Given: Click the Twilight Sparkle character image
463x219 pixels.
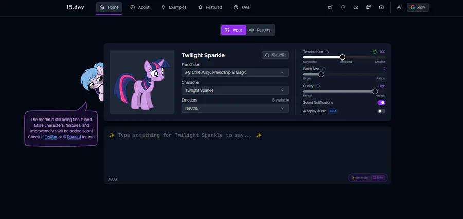Looking at the screenshot, I should point(142,82).
